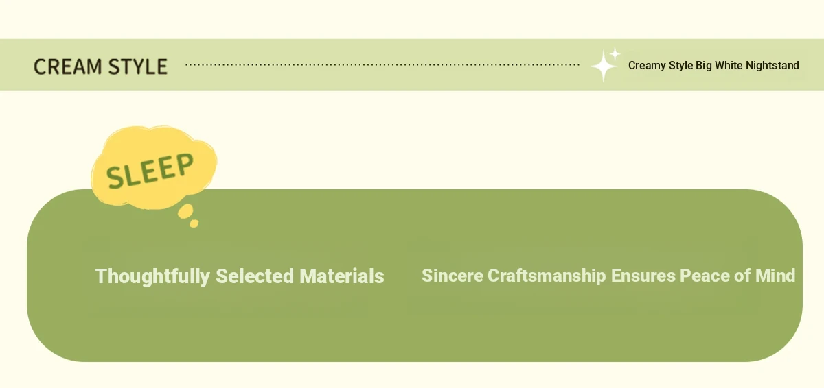Click the CREAM STYLE heading
Screen dimensions: 824x388
(100, 66)
